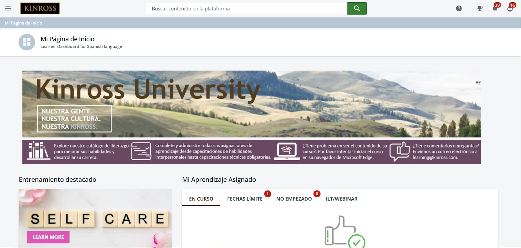Viewport: 521px width, 248px height.
Task: Click the Kinross logo
Action: (40, 8)
